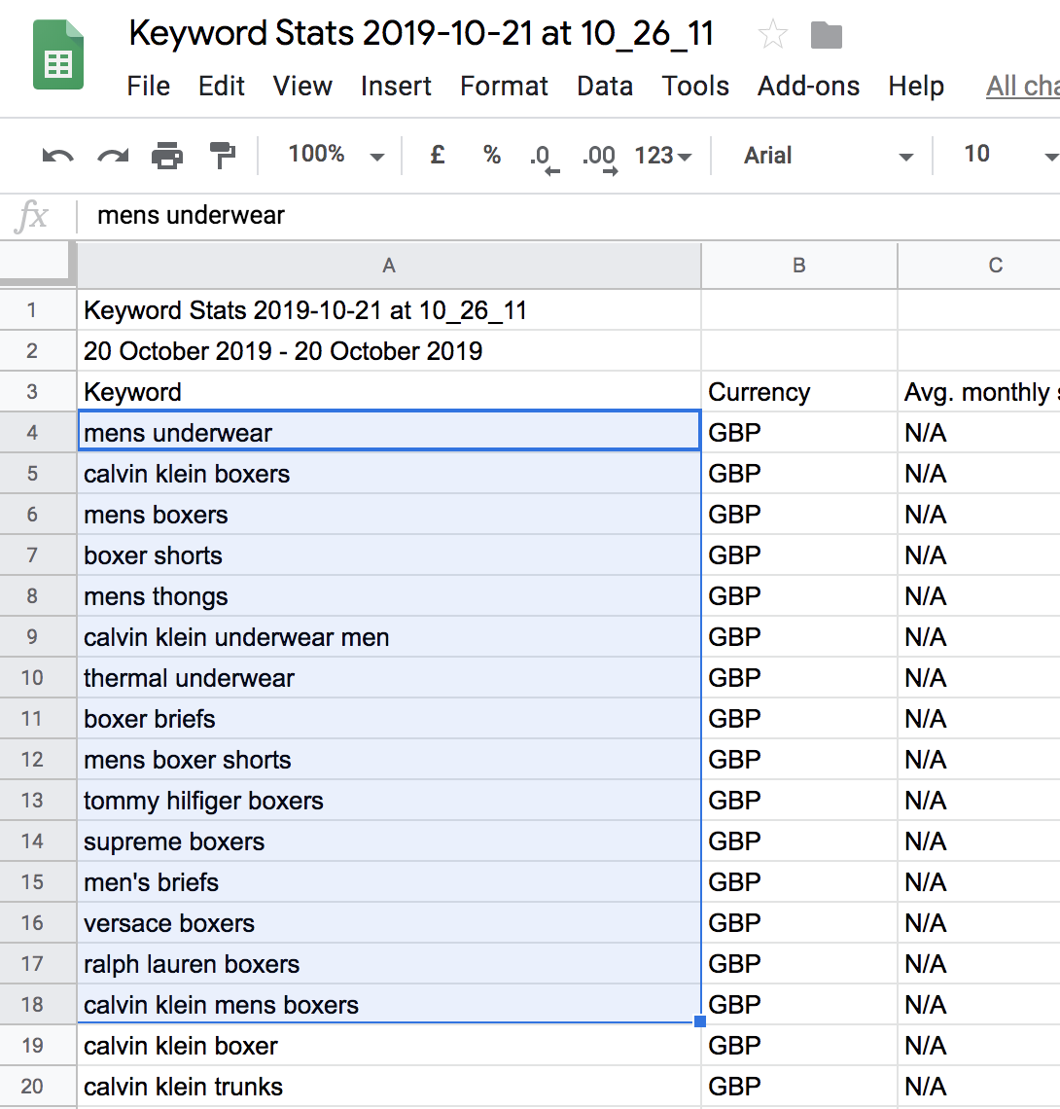Click the print icon

(167, 156)
